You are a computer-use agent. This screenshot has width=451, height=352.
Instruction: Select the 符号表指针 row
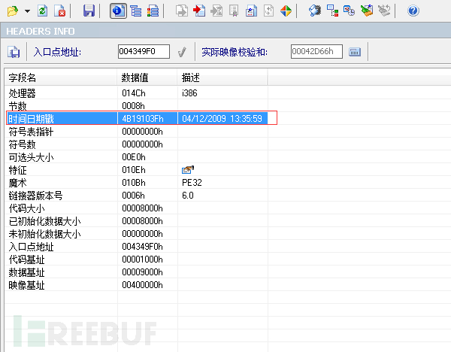136,132
